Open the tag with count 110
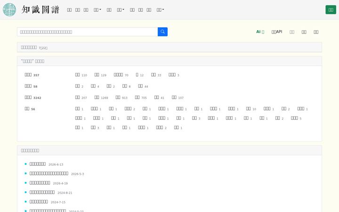 pyautogui.click(x=81, y=75)
